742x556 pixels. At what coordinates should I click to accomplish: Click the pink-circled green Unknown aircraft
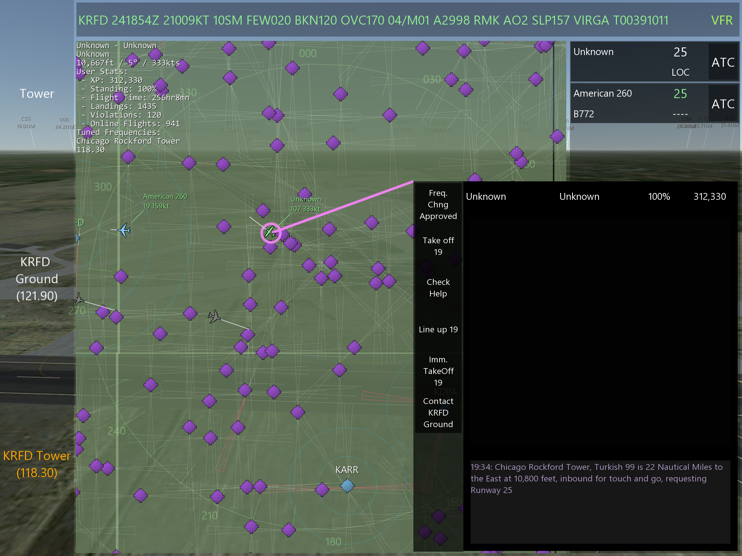270,232
